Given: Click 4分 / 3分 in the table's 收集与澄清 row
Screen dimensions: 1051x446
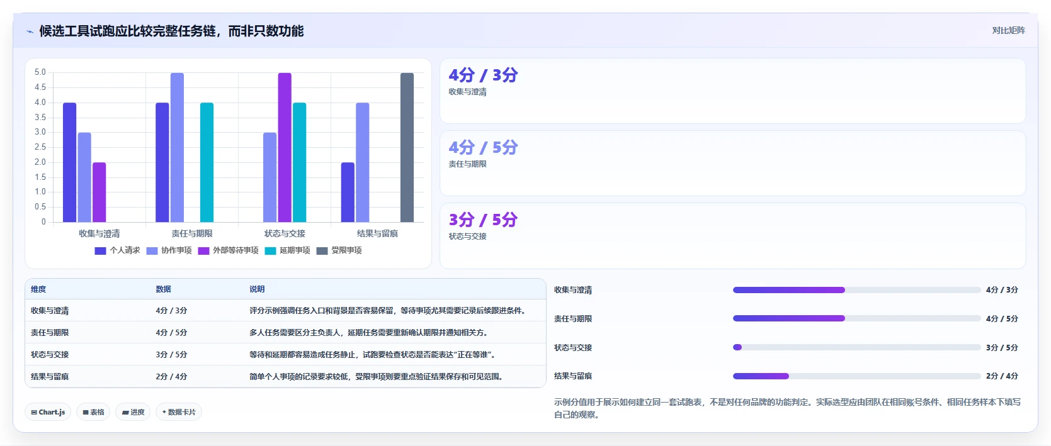Looking at the screenshot, I should pos(171,311).
